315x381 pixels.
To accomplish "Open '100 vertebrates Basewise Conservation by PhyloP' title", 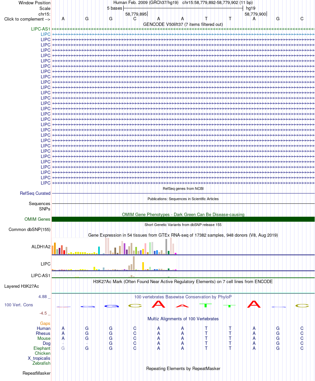I will coord(183,297).
